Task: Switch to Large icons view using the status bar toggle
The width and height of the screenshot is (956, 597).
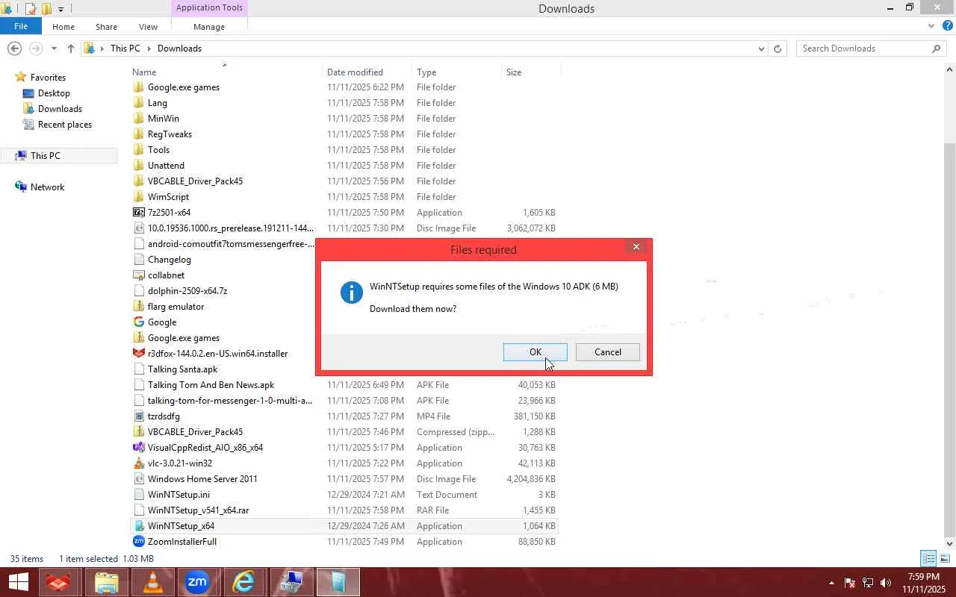Action: 945,559
